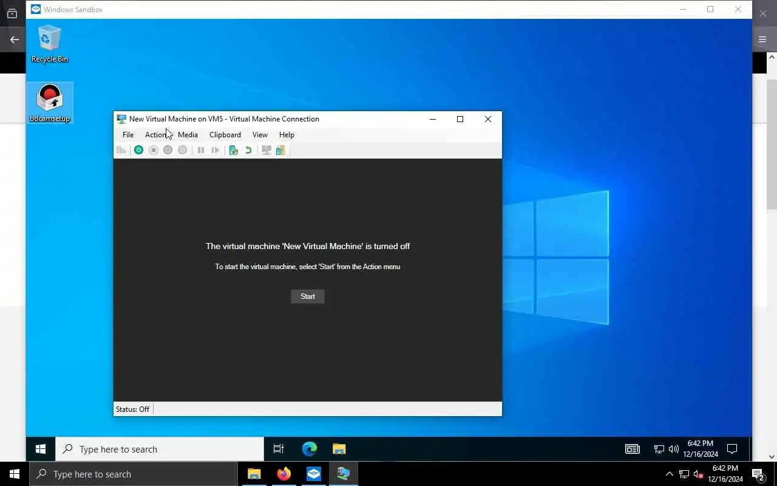Viewport: 777px width, 486px height.
Task: Select the Recycle Bin desktop icon
Action: (50, 44)
